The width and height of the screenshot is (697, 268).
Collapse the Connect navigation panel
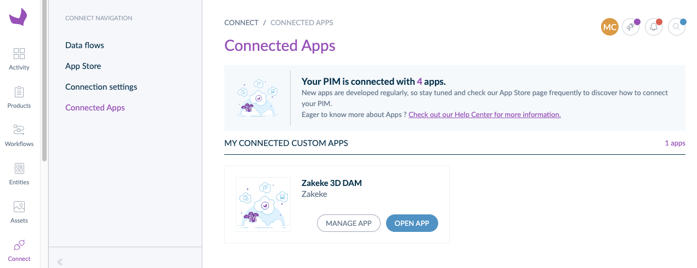click(60, 262)
